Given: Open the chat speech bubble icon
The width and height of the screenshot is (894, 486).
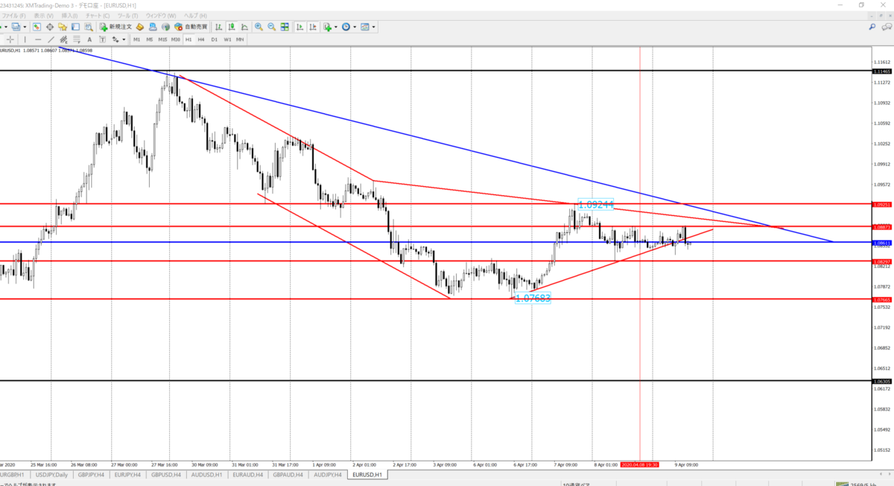Looking at the screenshot, I should tap(885, 27).
